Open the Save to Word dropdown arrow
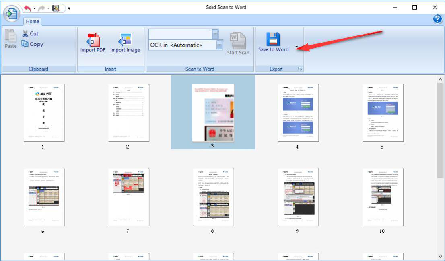Image resolution: width=445 pixels, height=261 pixels. pos(297,47)
